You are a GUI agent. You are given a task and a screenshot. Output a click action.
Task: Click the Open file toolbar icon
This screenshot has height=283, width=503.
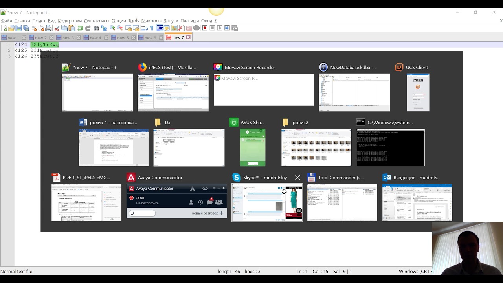(x=11, y=28)
